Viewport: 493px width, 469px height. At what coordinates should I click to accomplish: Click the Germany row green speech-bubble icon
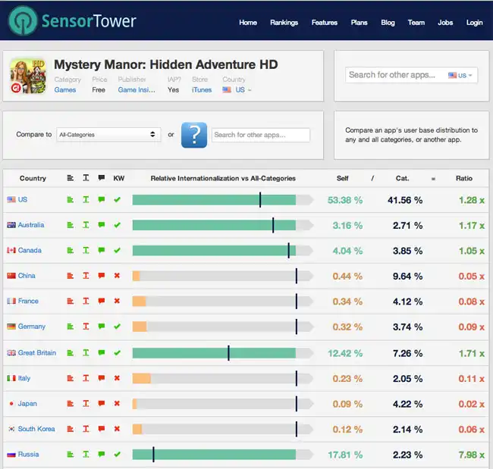(101, 326)
